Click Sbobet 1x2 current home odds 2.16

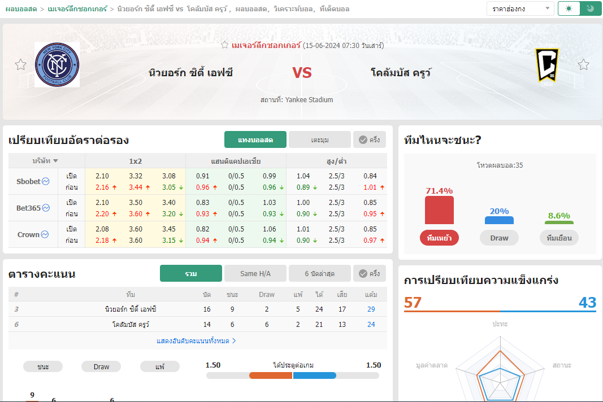[102, 187]
